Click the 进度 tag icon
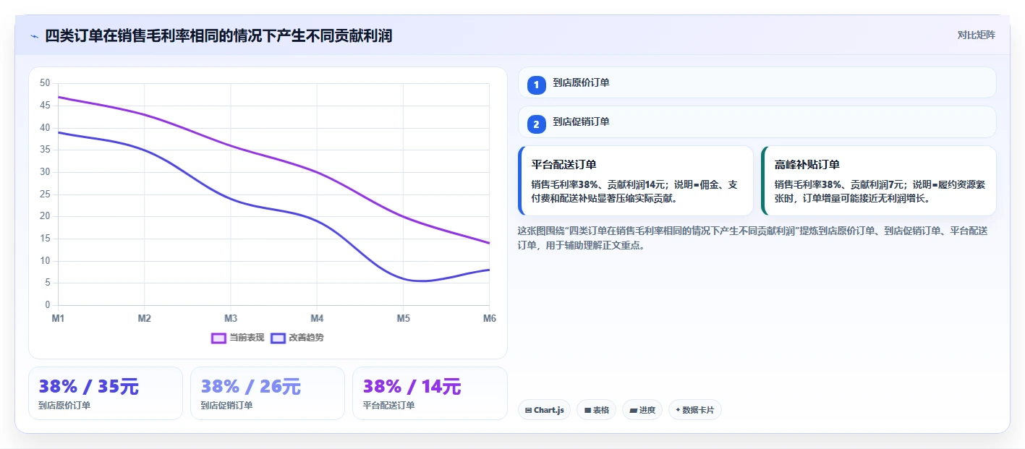Viewport: 1025px width, 449px height. click(634, 411)
